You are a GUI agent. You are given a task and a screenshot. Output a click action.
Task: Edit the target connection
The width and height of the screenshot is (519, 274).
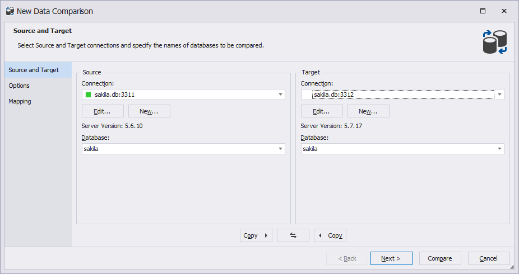click(322, 111)
